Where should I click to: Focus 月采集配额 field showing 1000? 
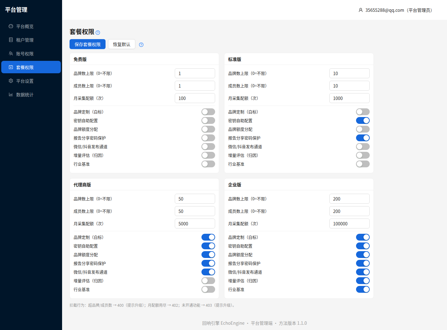[x=350, y=98]
